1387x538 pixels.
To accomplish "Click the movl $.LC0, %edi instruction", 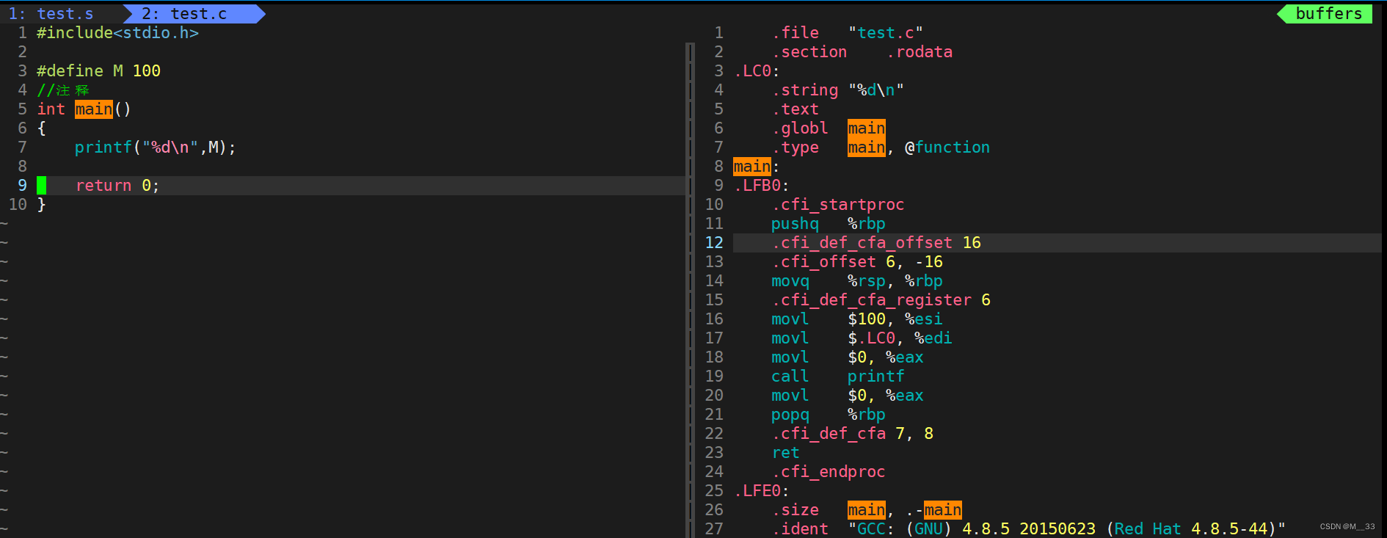I will click(862, 338).
